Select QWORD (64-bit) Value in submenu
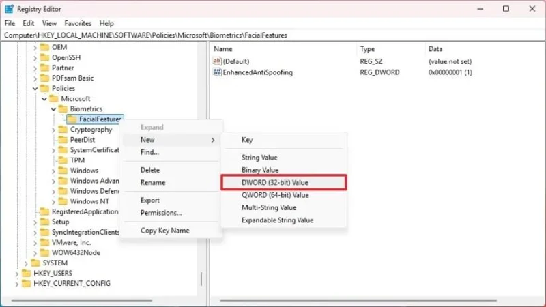This screenshot has width=546, height=307. pos(284,195)
